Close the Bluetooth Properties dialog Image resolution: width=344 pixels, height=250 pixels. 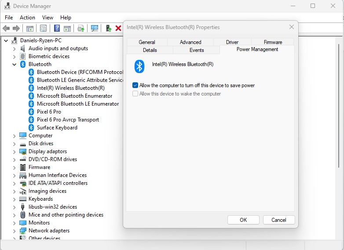(292, 27)
